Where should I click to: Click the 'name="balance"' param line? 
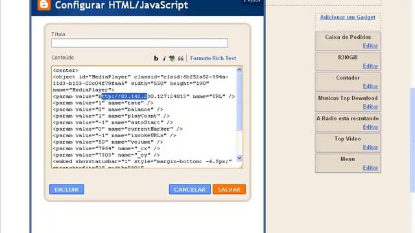point(108,109)
